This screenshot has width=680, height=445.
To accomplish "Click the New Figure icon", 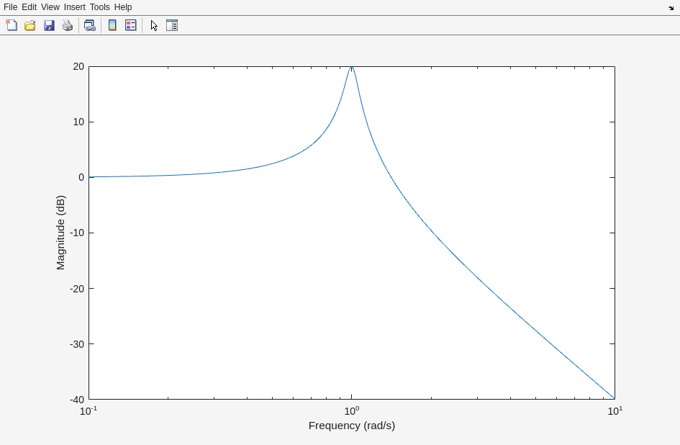I will coord(12,25).
